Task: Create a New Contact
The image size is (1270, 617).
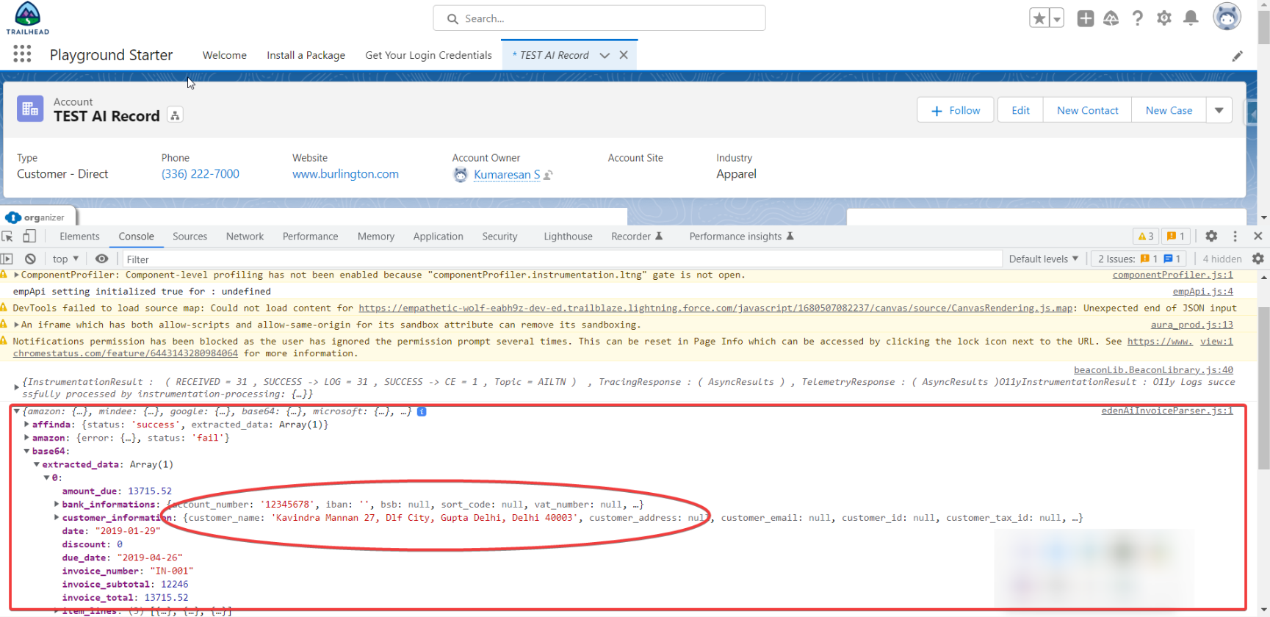Action: [x=1088, y=110]
